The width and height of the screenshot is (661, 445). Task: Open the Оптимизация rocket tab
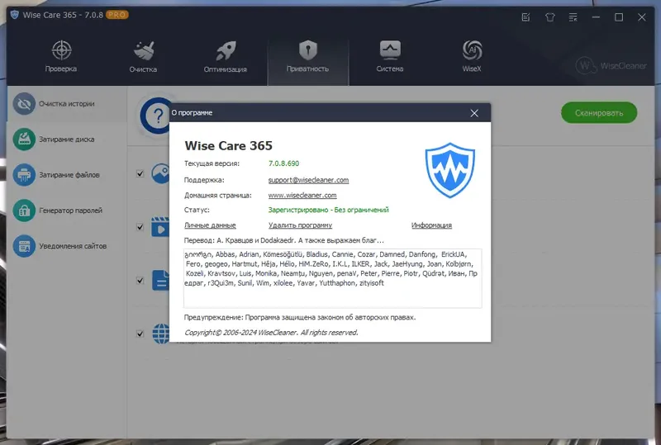pyautogui.click(x=225, y=56)
